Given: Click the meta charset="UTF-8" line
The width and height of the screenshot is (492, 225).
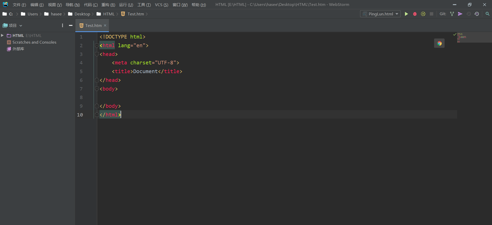Looking at the screenshot, I should pos(146,63).
